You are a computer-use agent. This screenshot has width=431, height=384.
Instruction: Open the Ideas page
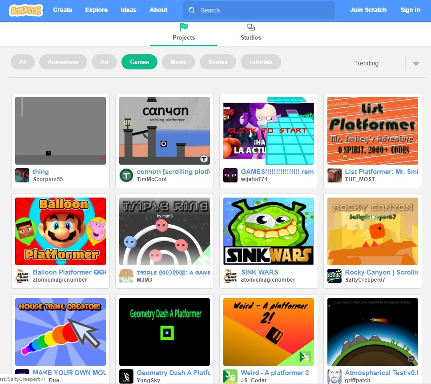[129, 10]
